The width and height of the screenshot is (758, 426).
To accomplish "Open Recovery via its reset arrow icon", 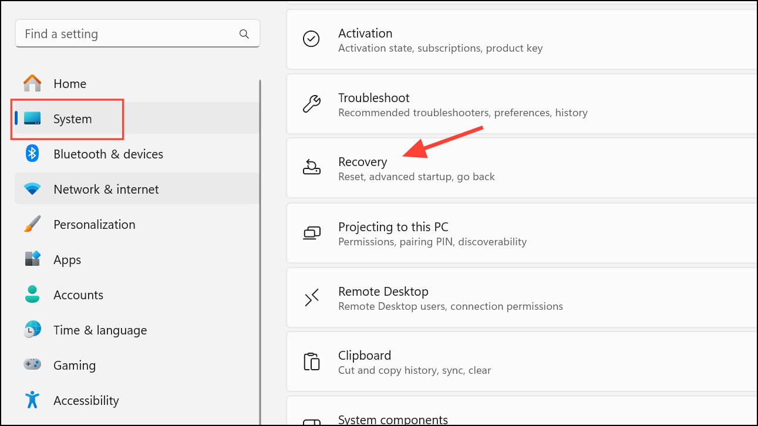I will (x=311, y=168).
